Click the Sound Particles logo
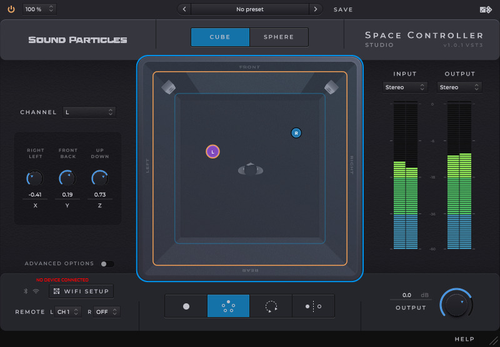The height and width of the screenshot is (347, 500). coord(77,40)
